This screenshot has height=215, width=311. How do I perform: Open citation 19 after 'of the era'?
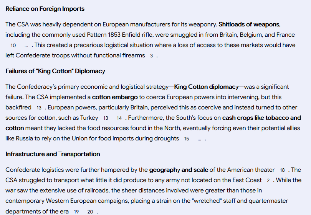pyautogui.click(x=76, y=212)
